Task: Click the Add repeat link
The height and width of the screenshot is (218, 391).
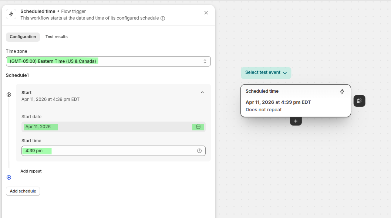Action: point(31,171)
